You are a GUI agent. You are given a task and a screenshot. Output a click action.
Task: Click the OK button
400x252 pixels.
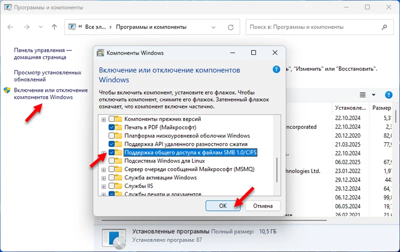pos(222,206)
